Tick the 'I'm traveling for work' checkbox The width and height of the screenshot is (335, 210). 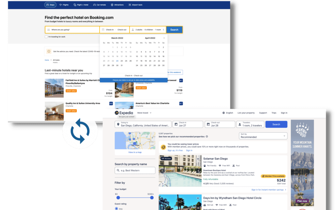[46, 37]
